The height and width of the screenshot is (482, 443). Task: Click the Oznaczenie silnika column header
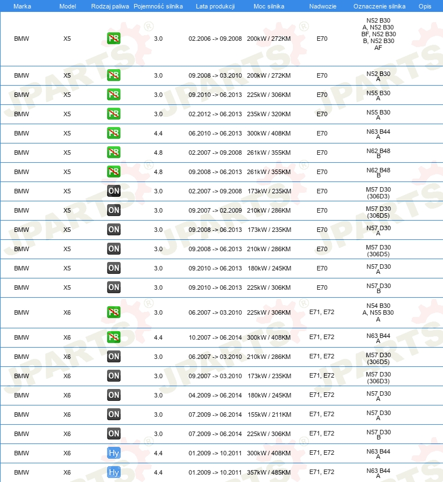click(379, 6)
